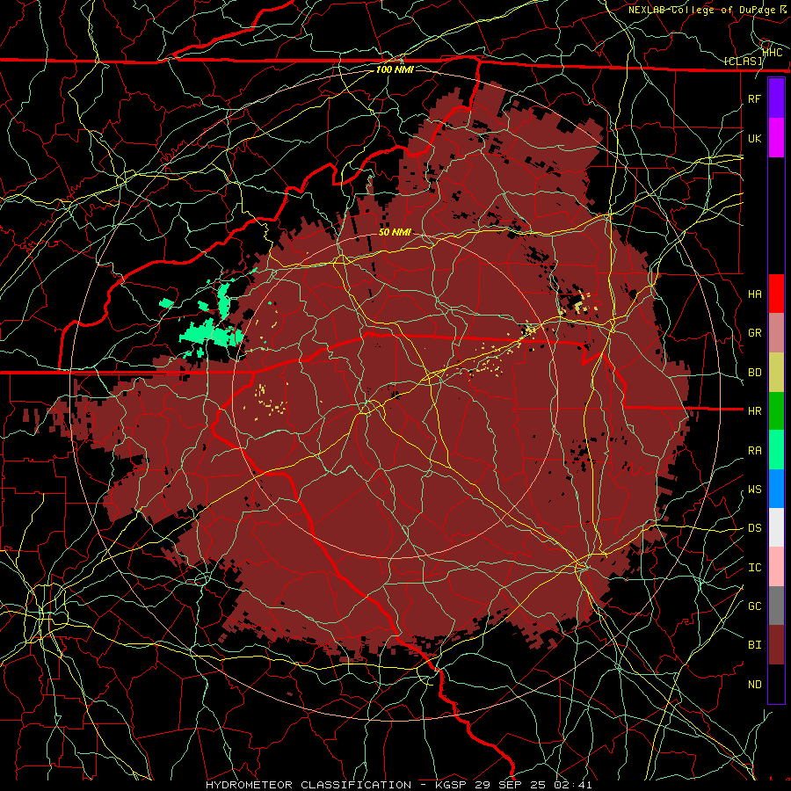The height and width of the screenshot is (791, 791).
Task: Click the GC gray legend swatch
Action: [x=776, y=606]
